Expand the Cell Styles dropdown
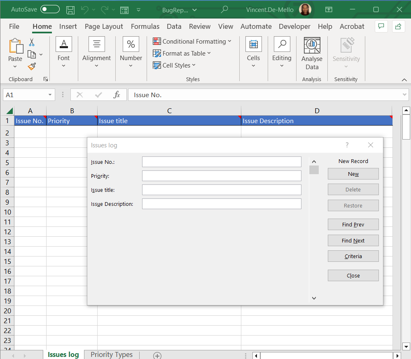411x359 pixels. click(x=174, y=65)
